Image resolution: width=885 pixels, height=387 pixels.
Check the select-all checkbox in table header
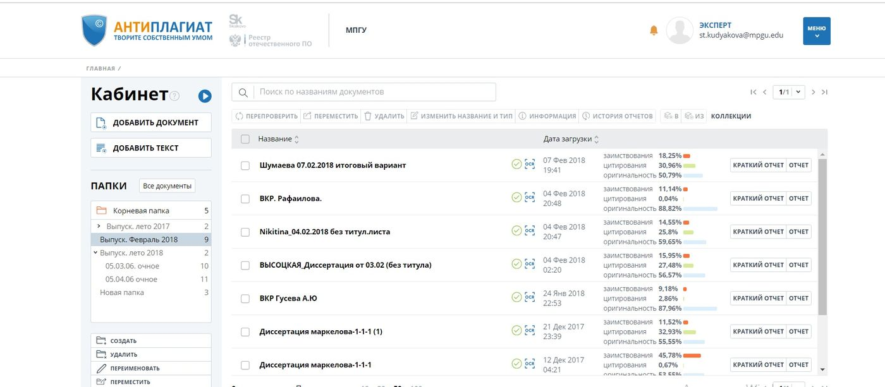click(245, 139)
